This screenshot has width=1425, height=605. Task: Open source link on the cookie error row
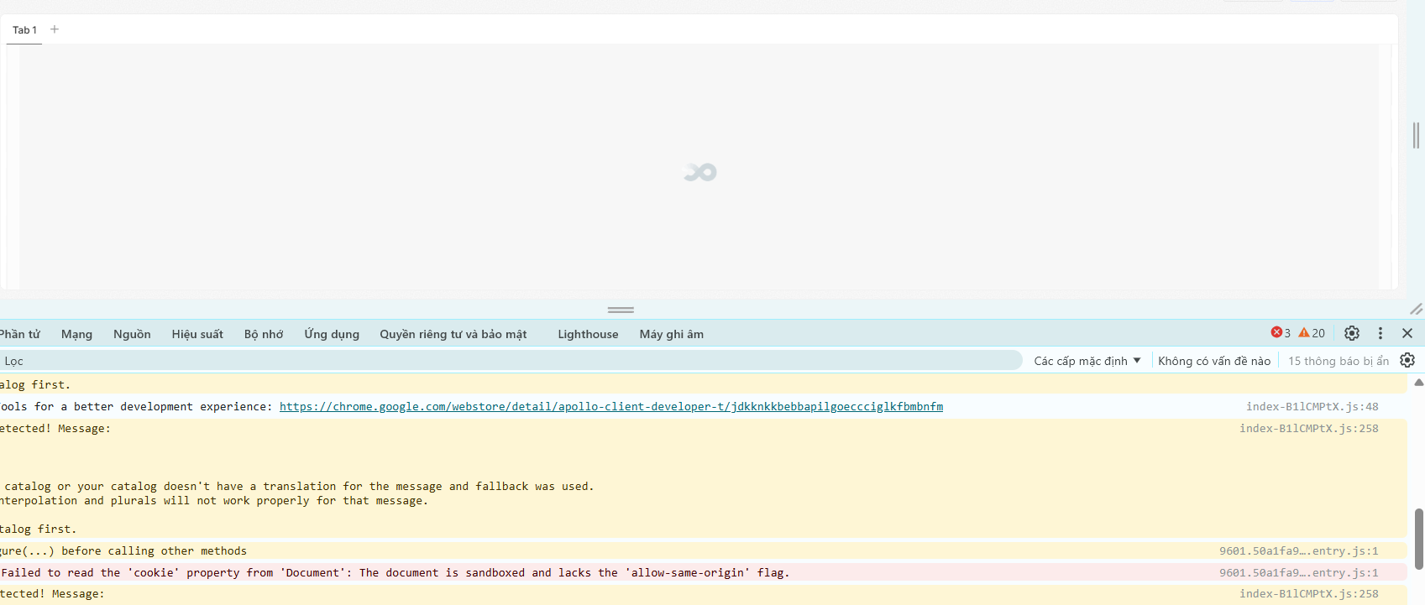coord(1299,572)
